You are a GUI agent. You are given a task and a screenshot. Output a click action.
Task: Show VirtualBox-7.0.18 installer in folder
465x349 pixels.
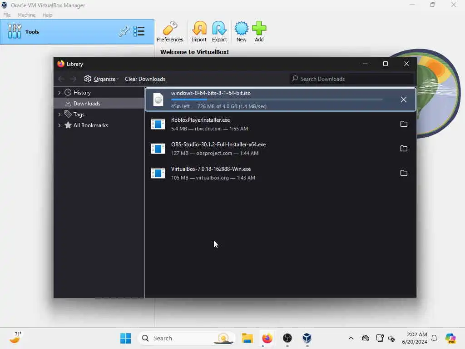tap(404, 173)
